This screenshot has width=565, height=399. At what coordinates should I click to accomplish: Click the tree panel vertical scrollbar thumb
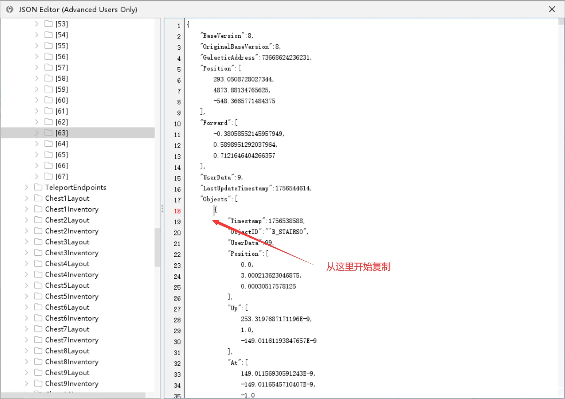click(157, 247)
